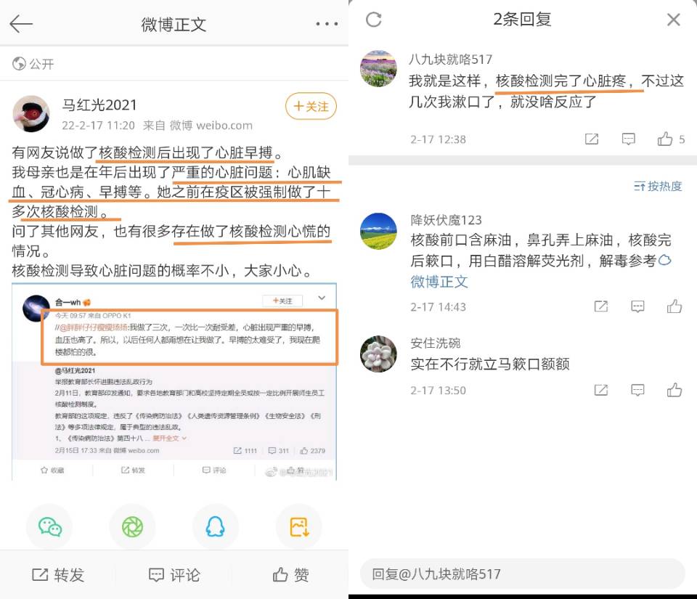Tap 转发 in the bottom bar
This screenshot has height=599, width=697.
coord(58,574)
